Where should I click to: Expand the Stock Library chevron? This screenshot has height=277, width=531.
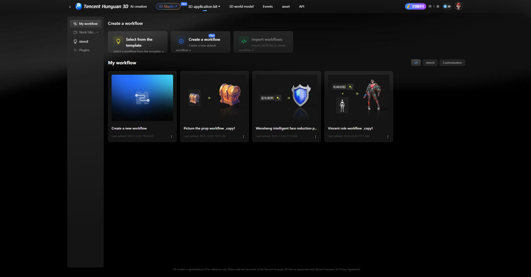coord(97,32)
